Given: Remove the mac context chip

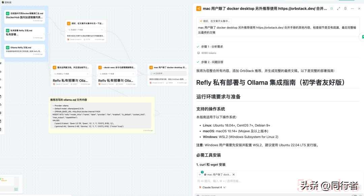Looking at the screenshot, I should pyautogui.click(x=234, y=174).
